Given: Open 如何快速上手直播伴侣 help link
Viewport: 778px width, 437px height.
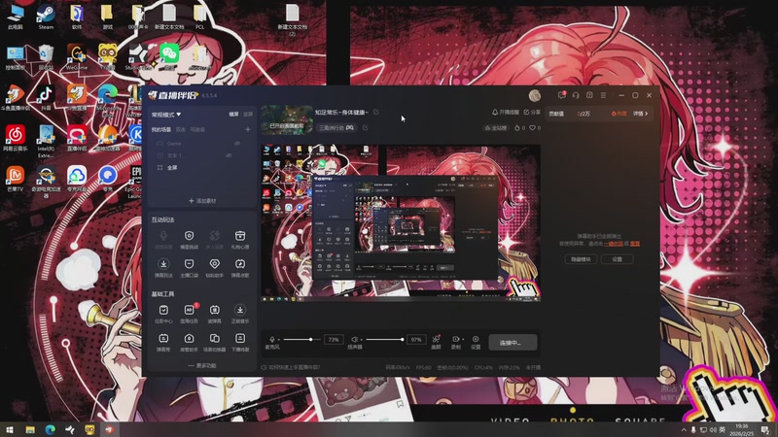Looking at the screenshot, I should click(291, 367).
